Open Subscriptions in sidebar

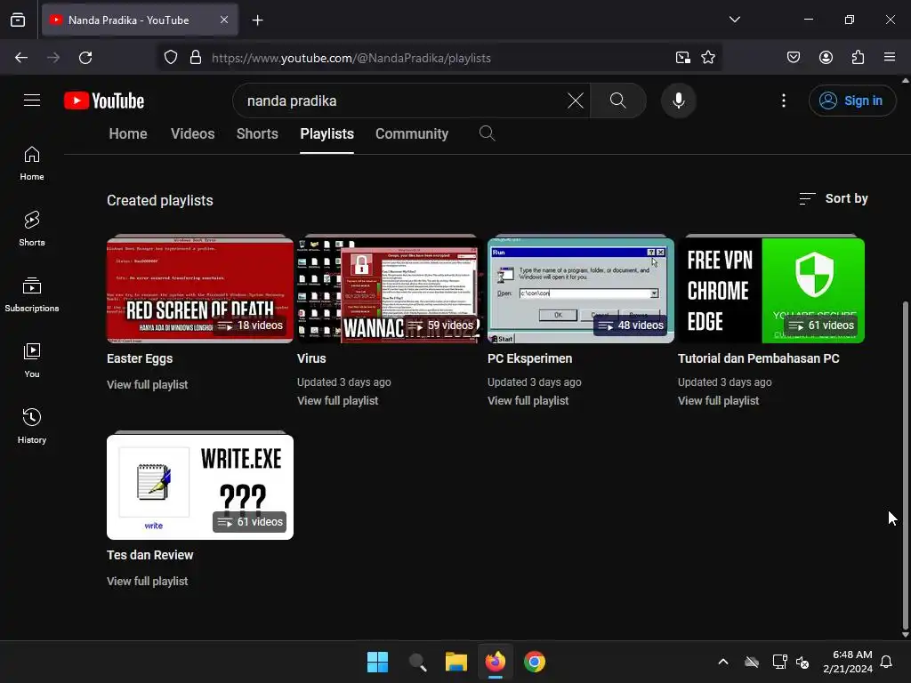[32, 295]
